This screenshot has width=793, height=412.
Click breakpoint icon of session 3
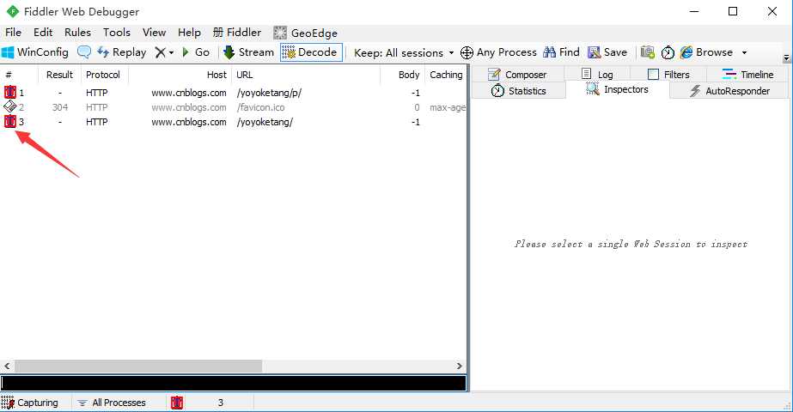[10, 121]
